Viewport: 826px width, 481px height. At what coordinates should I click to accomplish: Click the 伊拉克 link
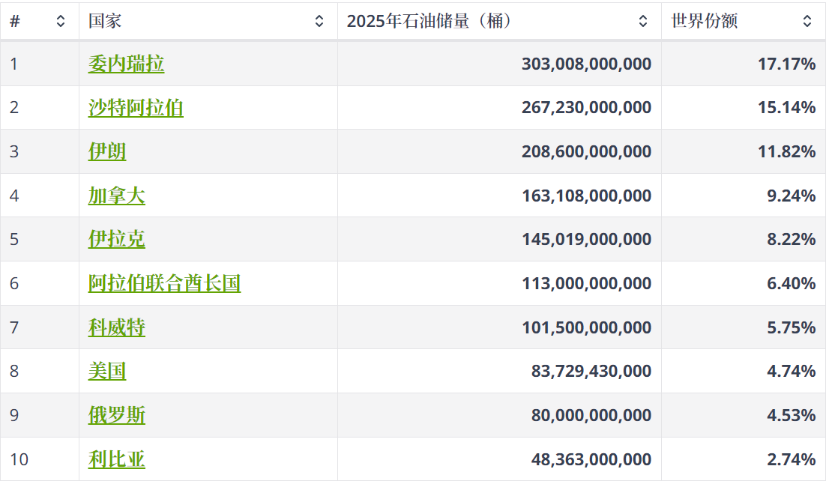click(116, 240)
